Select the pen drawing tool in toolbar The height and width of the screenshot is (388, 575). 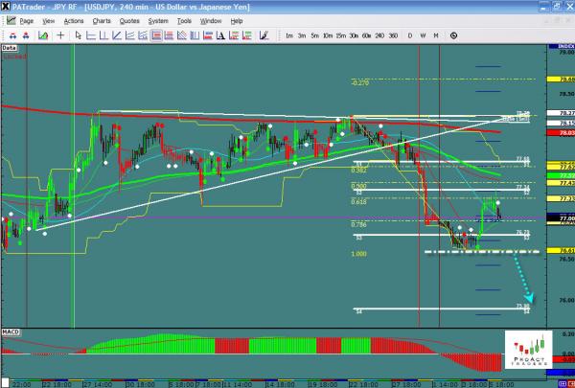coord(263,35)
